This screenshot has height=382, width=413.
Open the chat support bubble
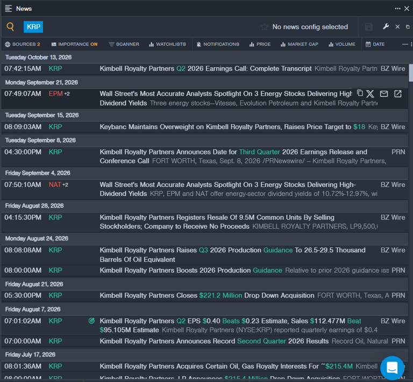pyautogui.click(x=392, y=367)
